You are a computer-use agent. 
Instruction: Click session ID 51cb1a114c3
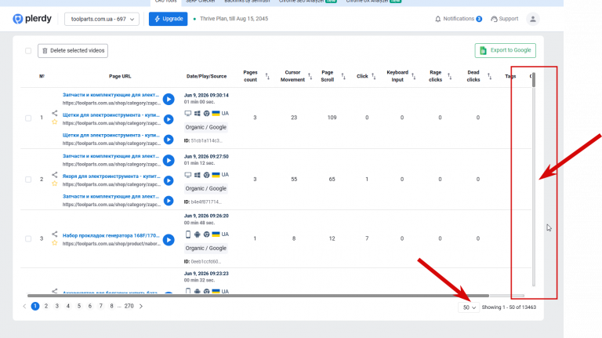pyautogui.click(x=203, y=140)
